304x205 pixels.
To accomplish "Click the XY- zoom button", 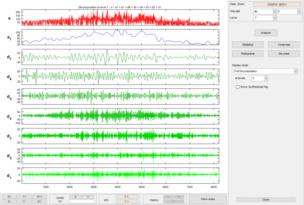I will point(40,201).
